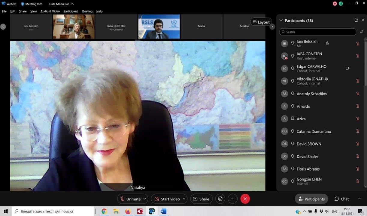Pop out the Participants panel
The image size is (367, 216).
(356, 20)
